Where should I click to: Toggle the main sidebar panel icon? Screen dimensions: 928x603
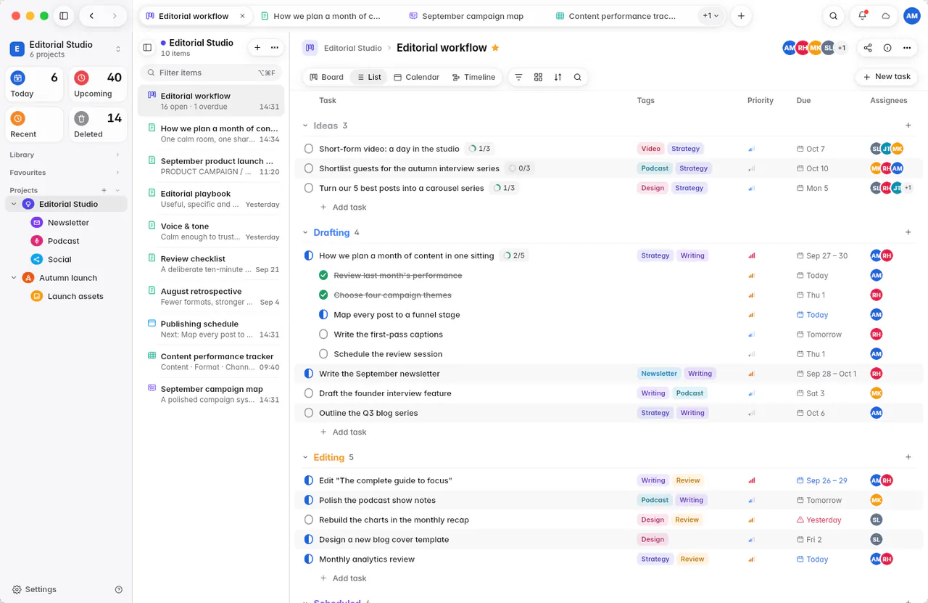64,16
